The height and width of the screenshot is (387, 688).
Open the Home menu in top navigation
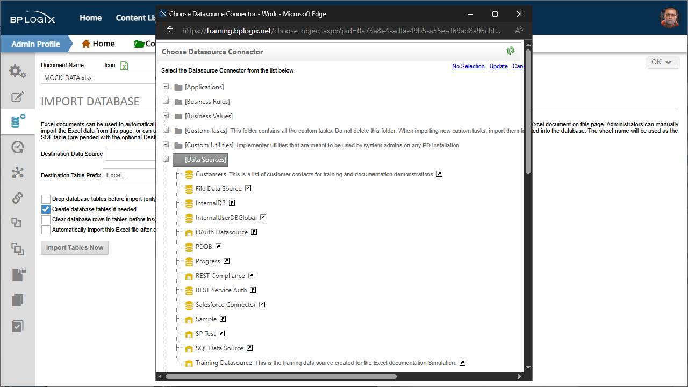tap(90, 18)
